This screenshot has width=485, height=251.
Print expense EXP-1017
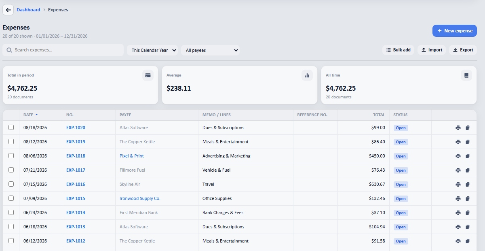click(458, 170)
